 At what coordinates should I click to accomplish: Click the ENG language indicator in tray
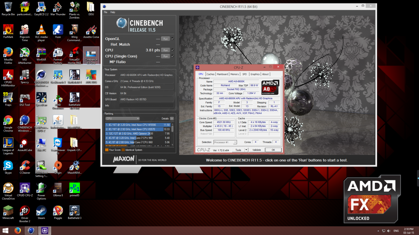pyautogui.click(x=396, y=231)
